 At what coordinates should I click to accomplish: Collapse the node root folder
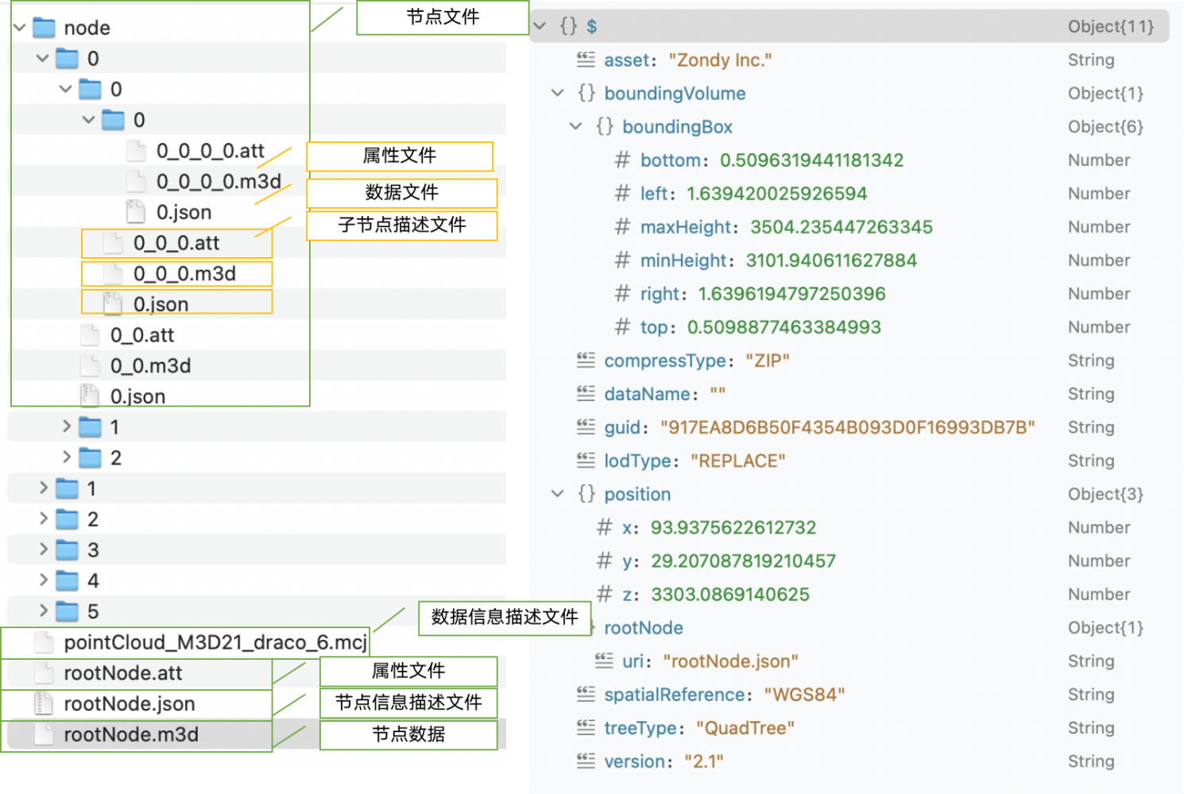click(x=20, y=28)
